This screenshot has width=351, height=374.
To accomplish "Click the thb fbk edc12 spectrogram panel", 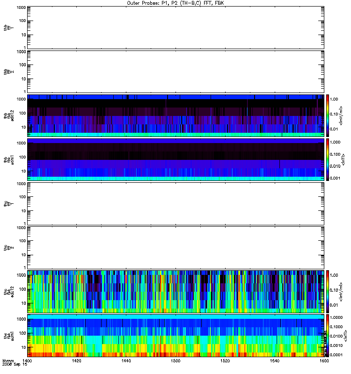I will click(175, 115).
